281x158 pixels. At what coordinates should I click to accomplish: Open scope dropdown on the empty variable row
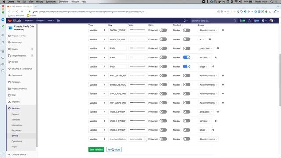[x=208, y=139]
